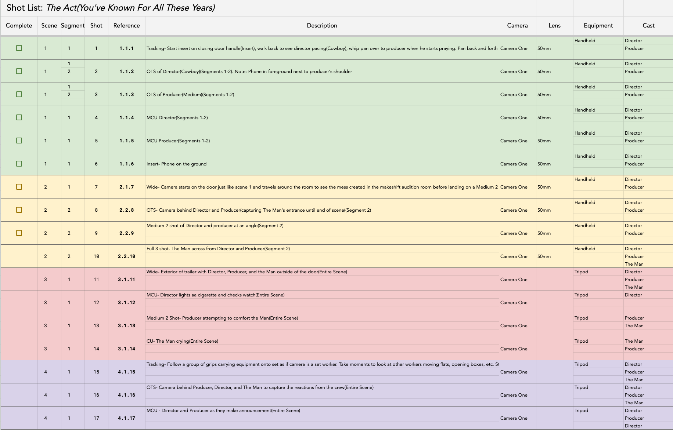
Task: Select the 'Tracking- Start insert on closing door' description
Action: click(322, 48)
